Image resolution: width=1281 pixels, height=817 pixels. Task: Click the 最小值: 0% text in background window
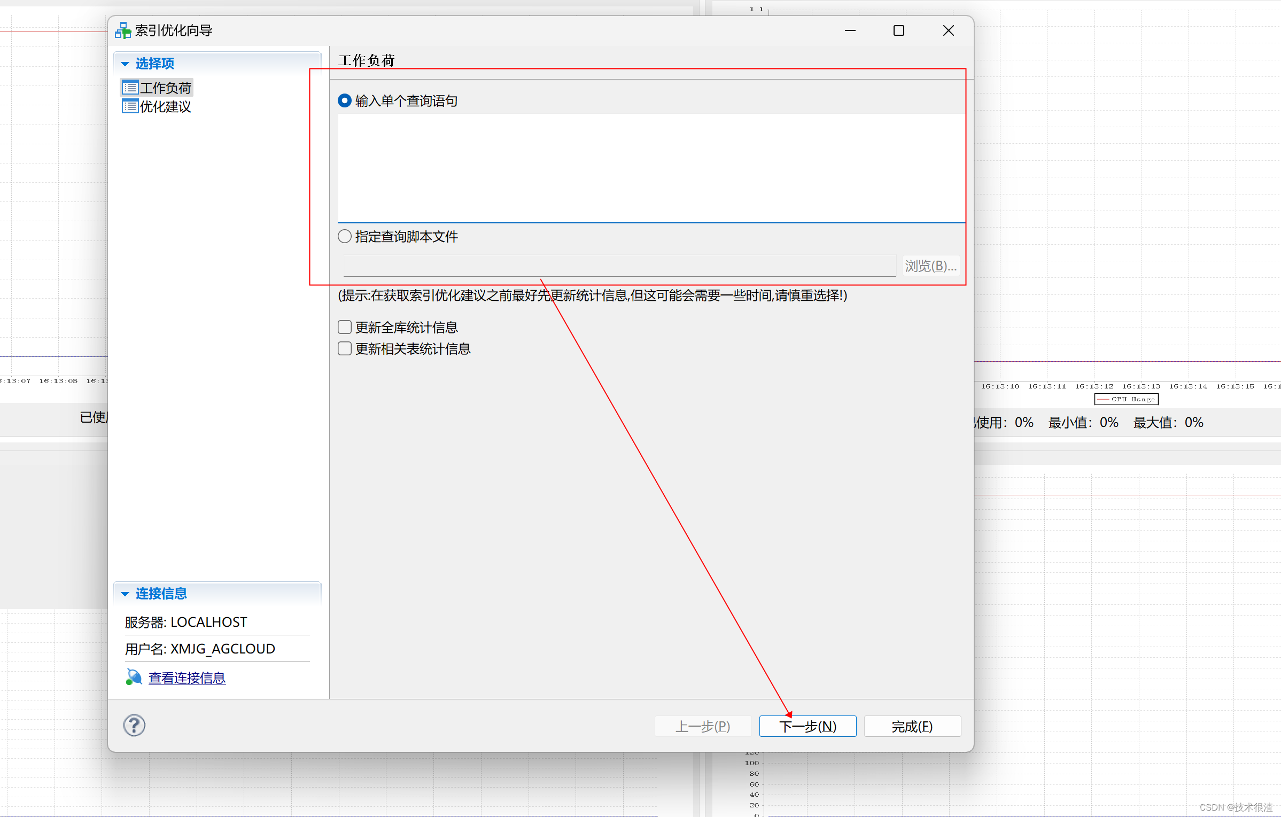[x=1083, y=422]
